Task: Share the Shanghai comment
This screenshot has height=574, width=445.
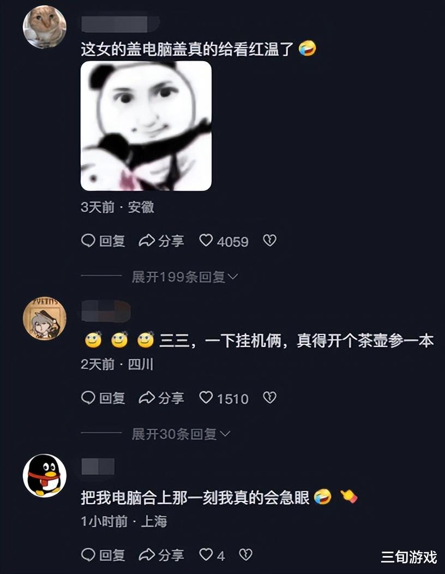Action: (161, 555)
